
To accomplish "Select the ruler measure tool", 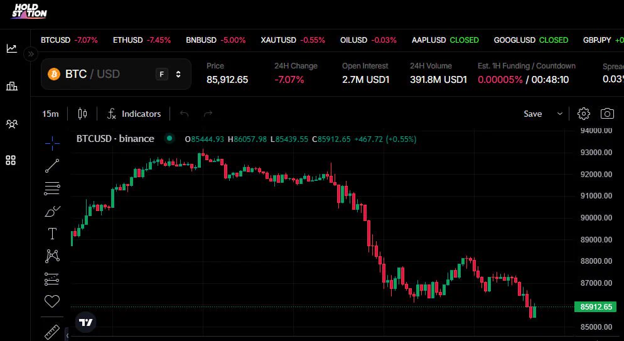I will click(x=52, y=332).
